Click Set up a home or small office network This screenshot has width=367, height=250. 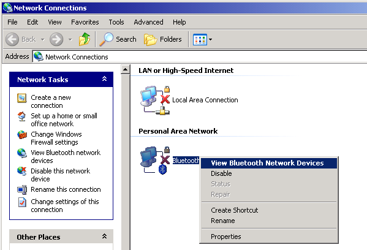click(64, 119)
